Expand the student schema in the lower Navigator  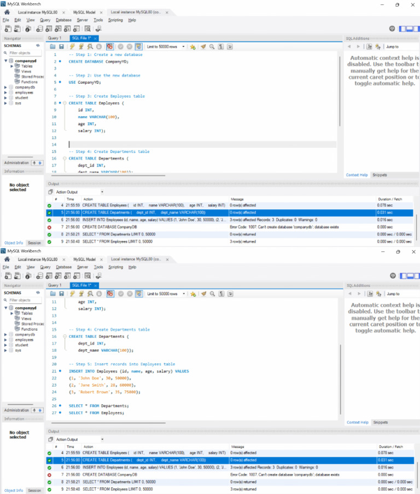5,345
